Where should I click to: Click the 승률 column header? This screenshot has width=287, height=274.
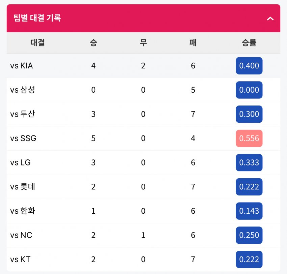point(249,42)
